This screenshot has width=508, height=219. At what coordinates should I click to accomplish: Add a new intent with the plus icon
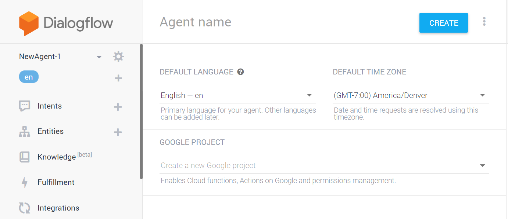(118, 106)
